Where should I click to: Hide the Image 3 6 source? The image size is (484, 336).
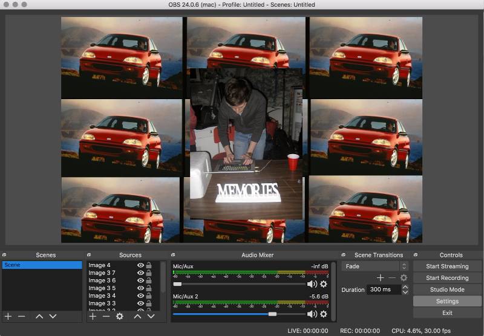140,280
